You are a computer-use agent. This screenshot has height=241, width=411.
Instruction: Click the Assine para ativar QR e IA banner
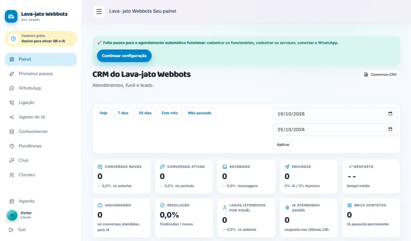point(41,39)
